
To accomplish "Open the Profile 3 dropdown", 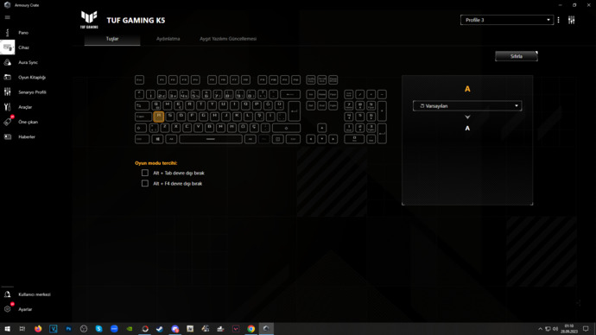I will click(507, 20).
